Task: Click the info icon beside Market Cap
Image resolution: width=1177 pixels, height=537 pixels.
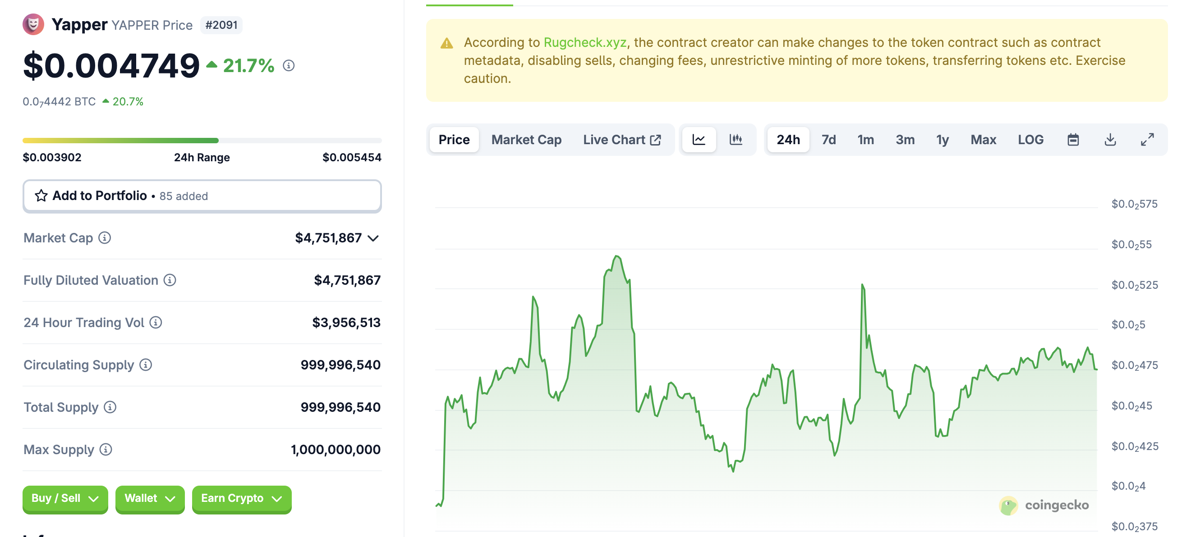Action: tap(105, 238)
